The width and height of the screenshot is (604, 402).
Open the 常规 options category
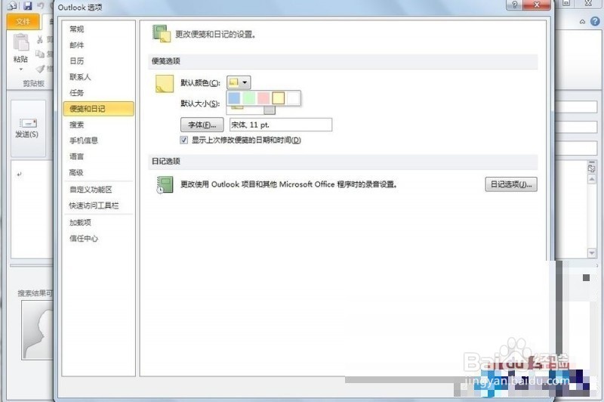pos(98,29)
